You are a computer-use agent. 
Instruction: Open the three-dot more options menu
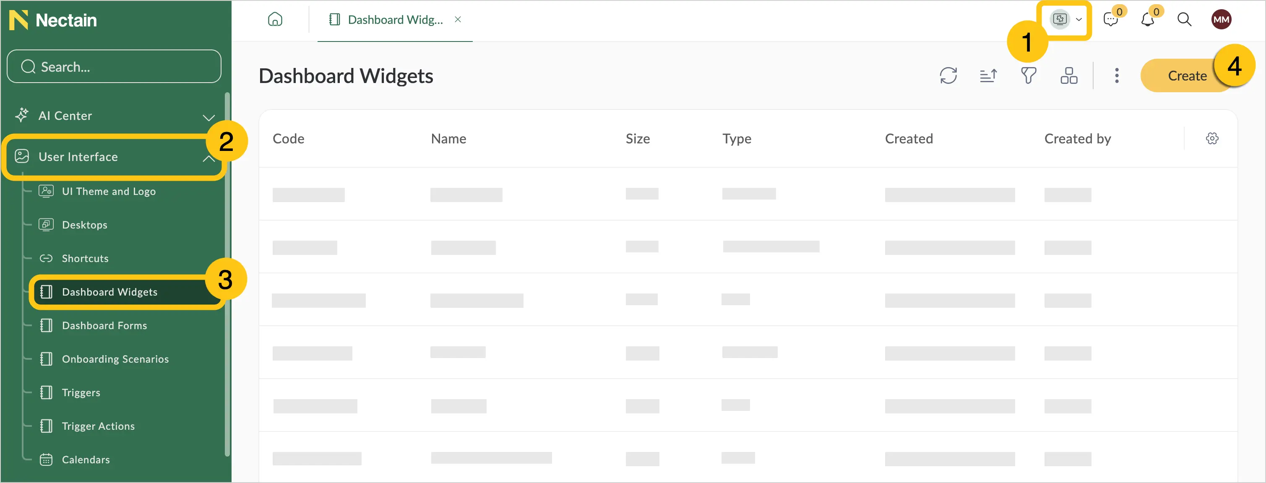(1117, 75)
